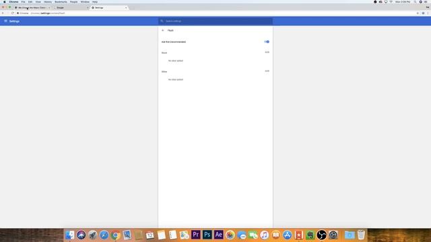The height and width of the screenshot is (242, 431).
Task: Open the History menu
Action: point(48,2)
